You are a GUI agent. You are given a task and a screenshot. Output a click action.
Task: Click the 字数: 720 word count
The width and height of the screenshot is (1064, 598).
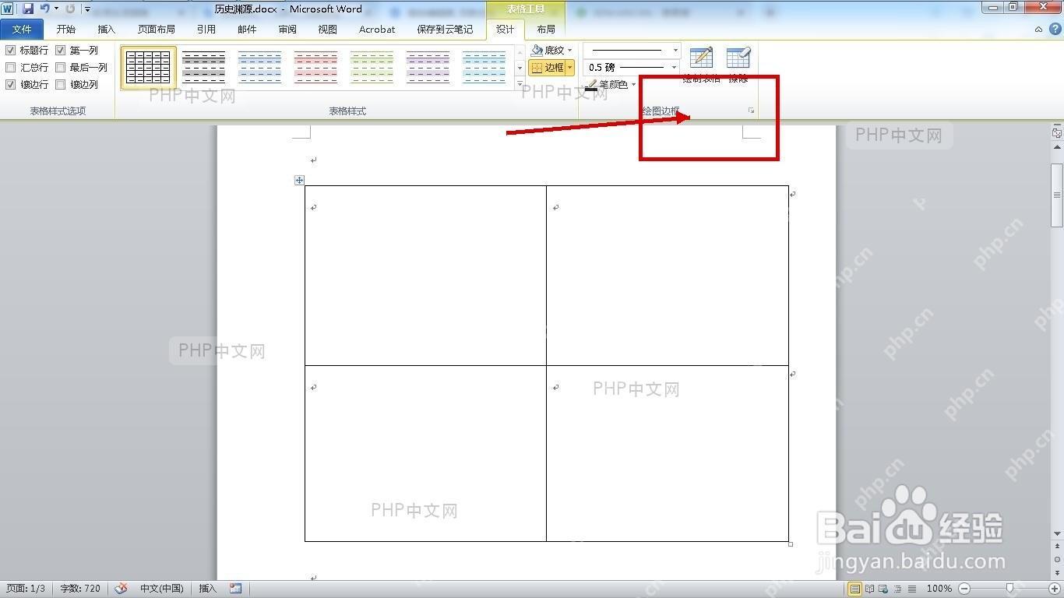tap(80, 589)
